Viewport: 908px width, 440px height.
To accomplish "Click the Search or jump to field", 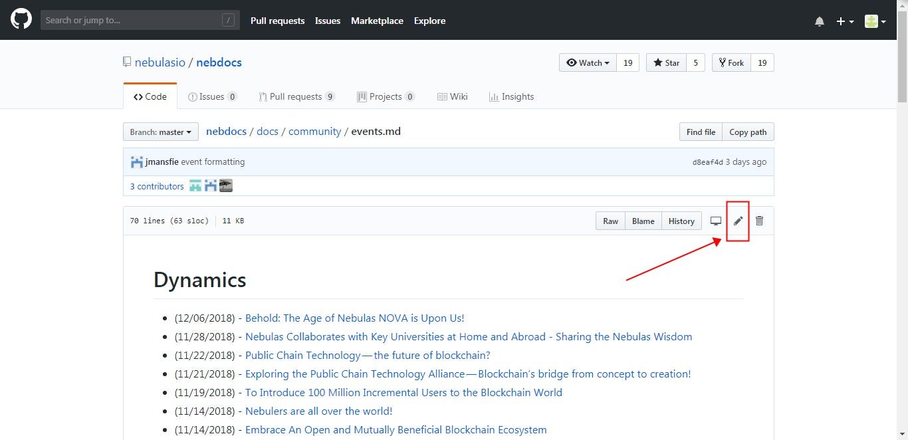I will click(x=140, y=21).
